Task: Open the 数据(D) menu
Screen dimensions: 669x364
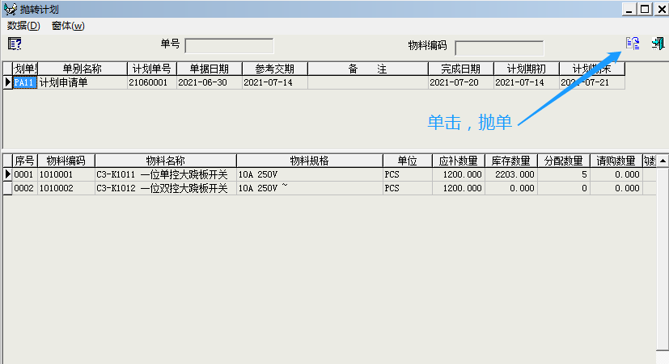Action: point(23,26)
